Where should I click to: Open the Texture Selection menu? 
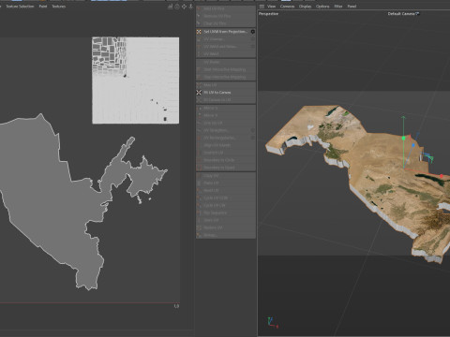click(x=20, y=7)
